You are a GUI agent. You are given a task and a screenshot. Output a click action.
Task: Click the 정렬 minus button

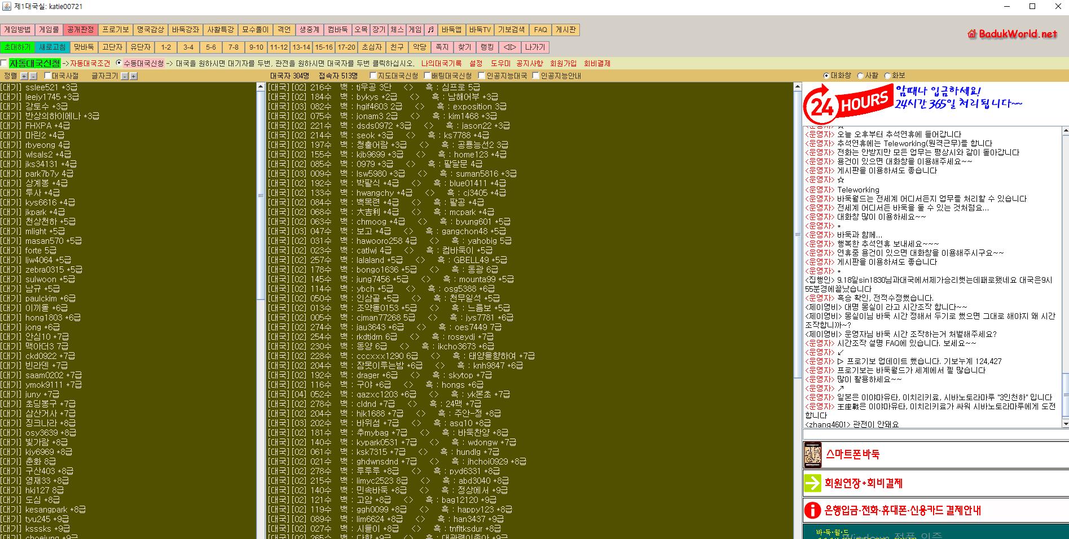click(x=33, y=76)
